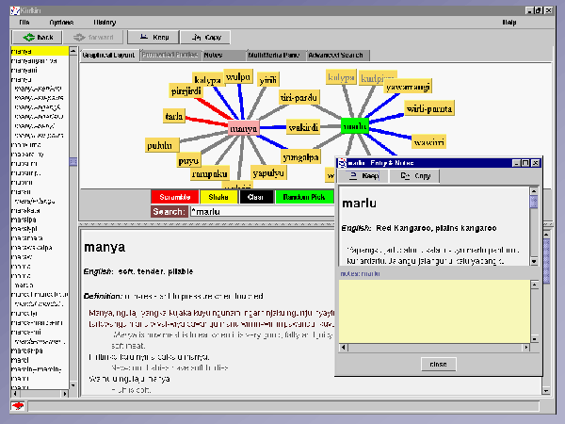Select the green marlu node in graph
The image size is (565, 424).
[x=354, y=125]
